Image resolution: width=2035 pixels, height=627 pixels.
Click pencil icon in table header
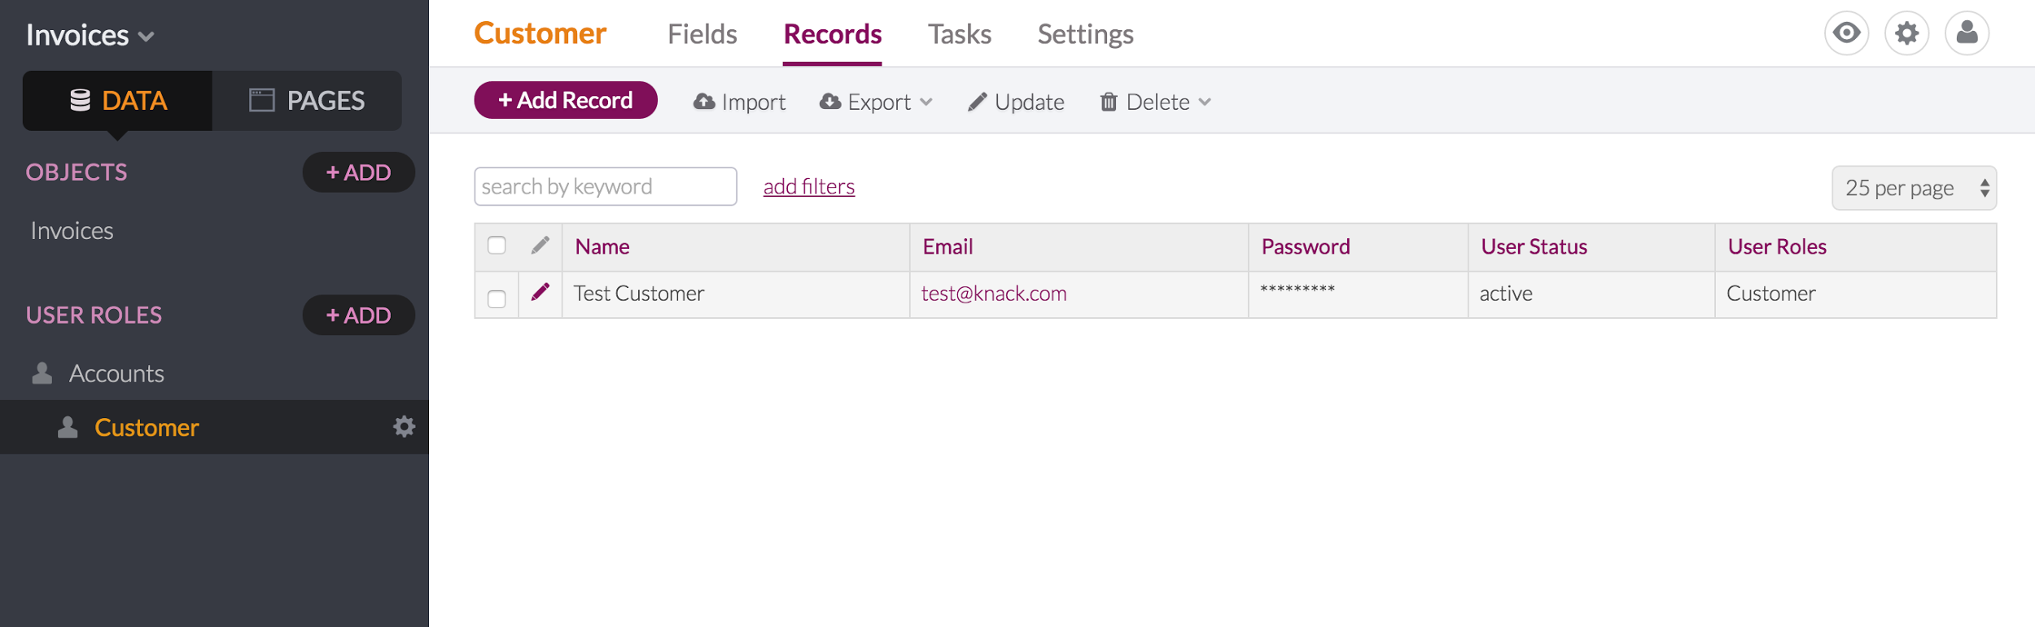tap(540, 246)
